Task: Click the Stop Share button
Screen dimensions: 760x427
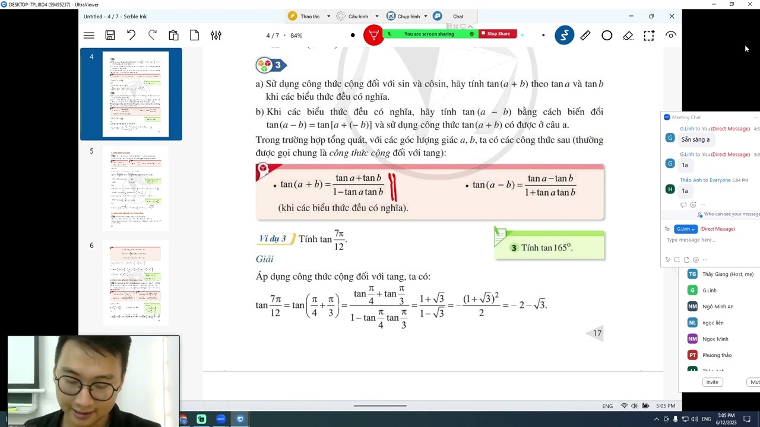Action: 498,34
